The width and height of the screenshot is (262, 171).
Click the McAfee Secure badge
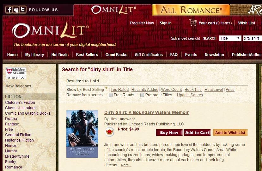coord(16,73)
